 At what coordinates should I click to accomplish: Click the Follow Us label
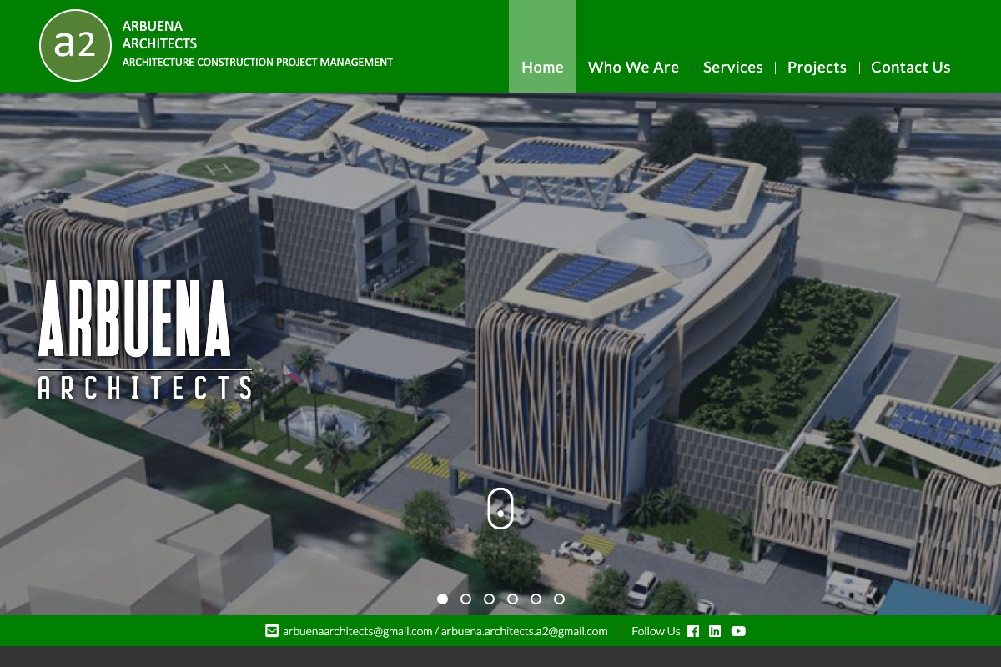point(656,631)
